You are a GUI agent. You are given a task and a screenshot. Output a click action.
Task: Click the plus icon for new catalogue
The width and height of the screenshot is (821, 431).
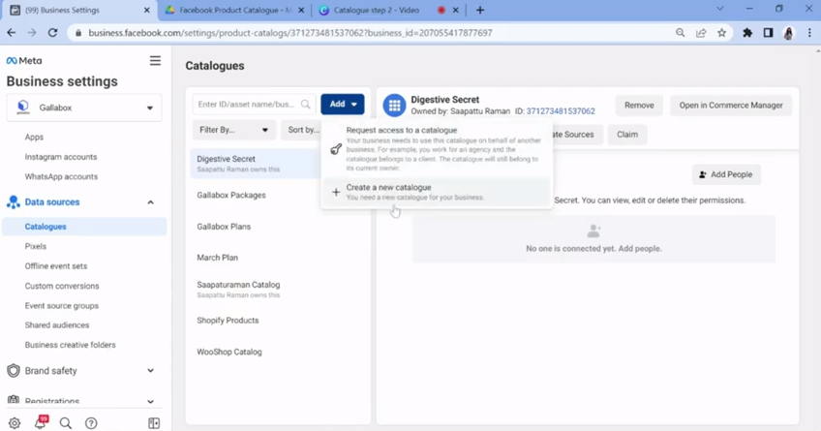click(336, 192)
